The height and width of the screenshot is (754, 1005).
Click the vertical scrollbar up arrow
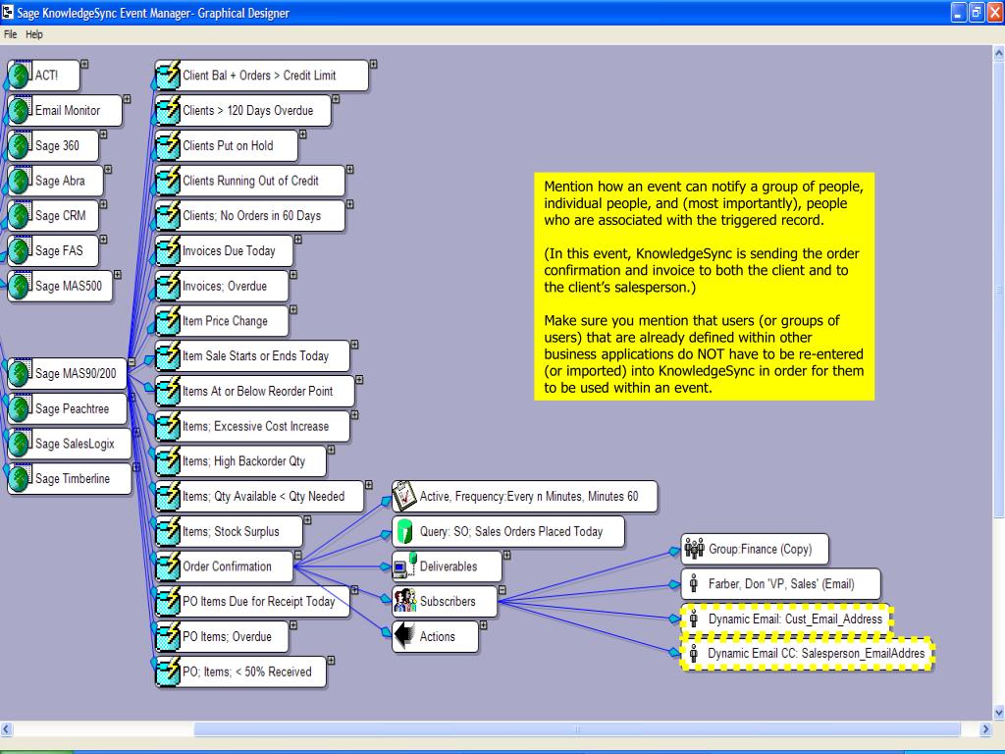pos(998,53)
